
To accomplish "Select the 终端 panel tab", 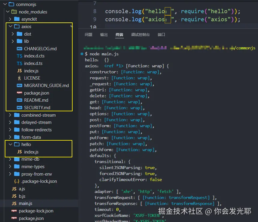I will [x=119, y=35].
